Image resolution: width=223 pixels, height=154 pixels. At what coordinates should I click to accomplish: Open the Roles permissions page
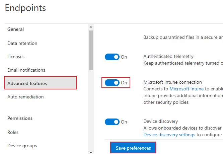(13, 132)
